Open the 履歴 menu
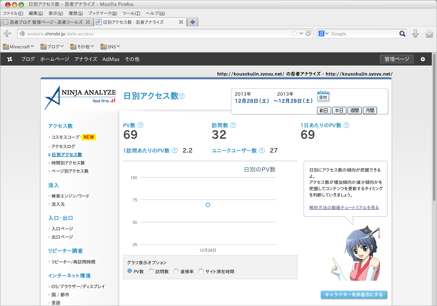The height and width of the screenshot is (306, 437). (76, 13)
